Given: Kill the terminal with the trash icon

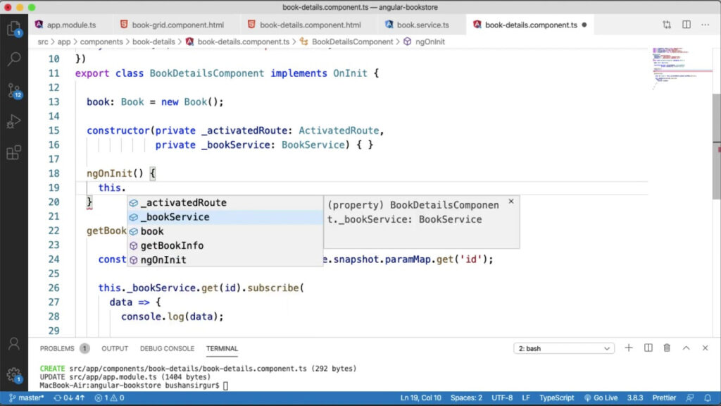Looking at the screenshot, I should click(667, 348).
